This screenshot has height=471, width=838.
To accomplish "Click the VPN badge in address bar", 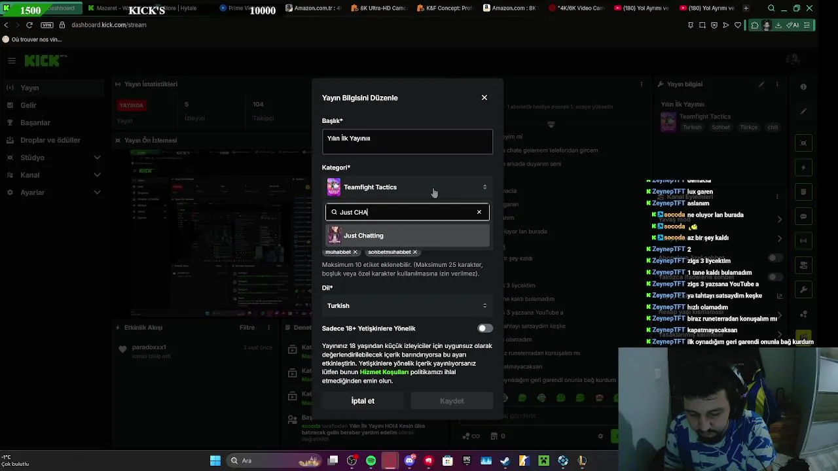I will coord(46,25).
